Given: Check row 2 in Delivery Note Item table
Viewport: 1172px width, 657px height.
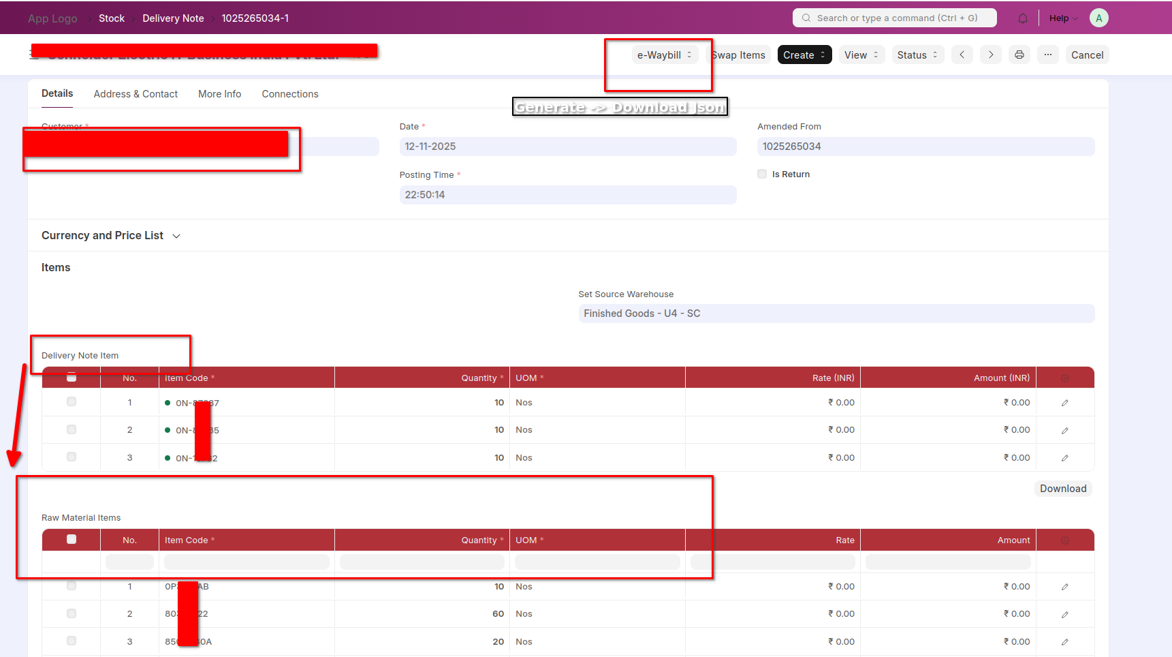Looking at the screenshot, I should pyautogui.click(x=72, y=430).
